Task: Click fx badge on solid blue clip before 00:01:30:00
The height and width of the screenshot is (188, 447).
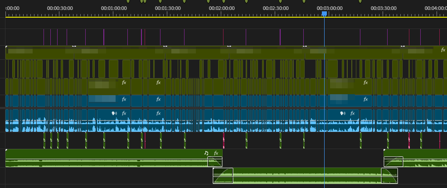Action: (x=159, y=99)
